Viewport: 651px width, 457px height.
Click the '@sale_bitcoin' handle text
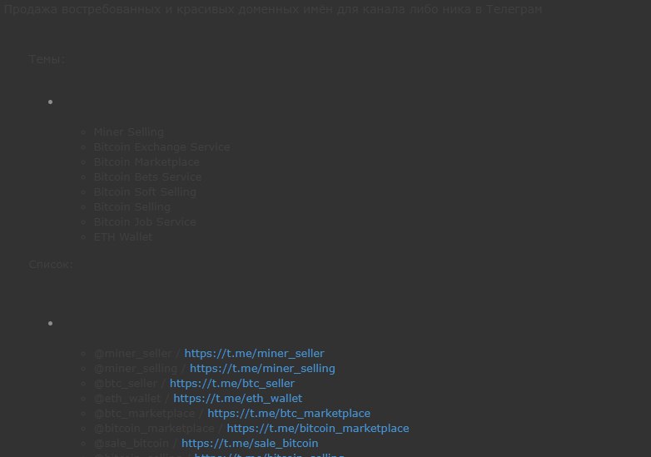[x=132, y=443]
